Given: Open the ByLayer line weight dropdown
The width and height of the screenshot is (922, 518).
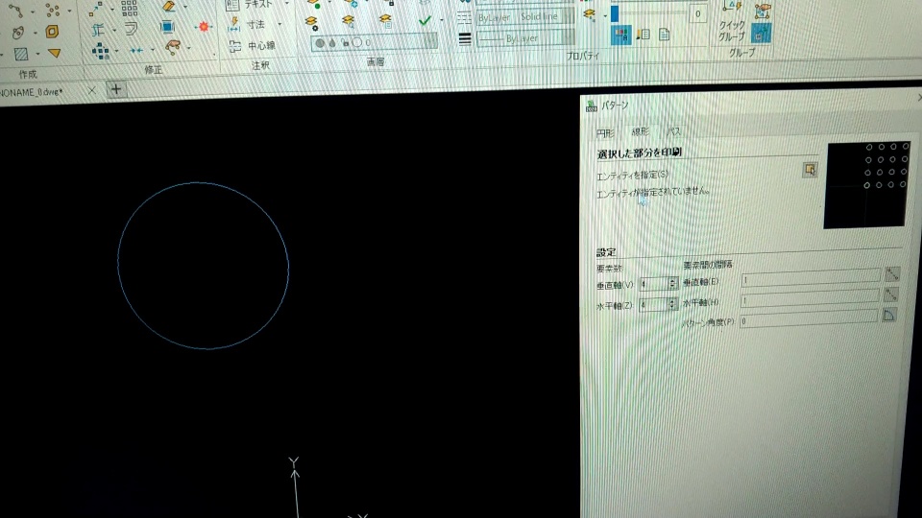Looking at the screenshot, I should (525, 38).
